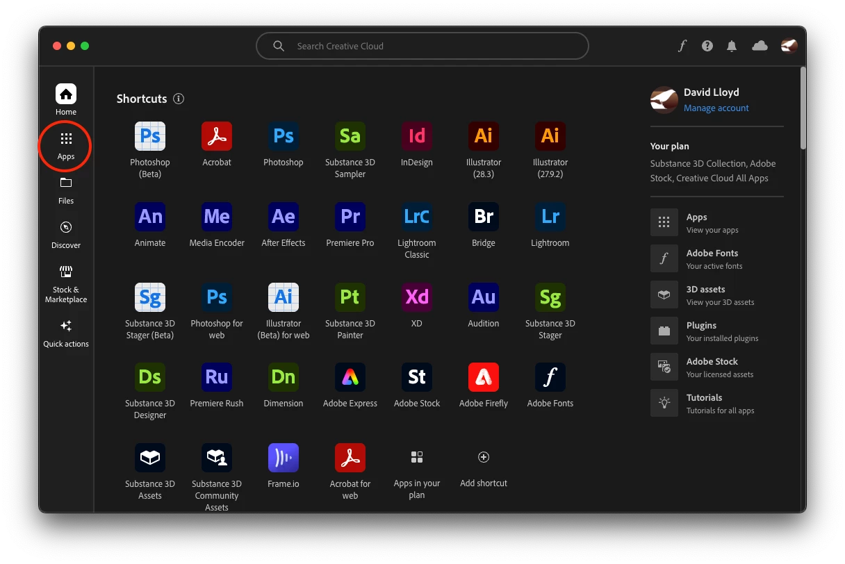Open Substance 3D Sampler shortcut
Screen dimensions: 845x564
pos(350,136)
